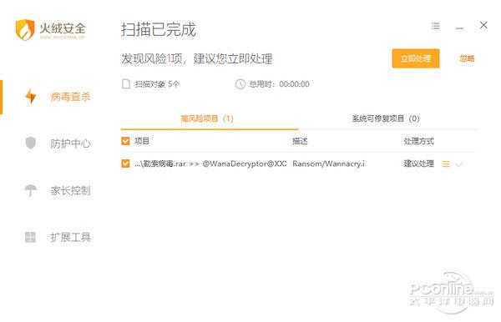The height and width of the screenshot is (322, 501).
Task: Uncheck the 勒索病毒.rar item checkbox
Action: [x=125, y=164]
